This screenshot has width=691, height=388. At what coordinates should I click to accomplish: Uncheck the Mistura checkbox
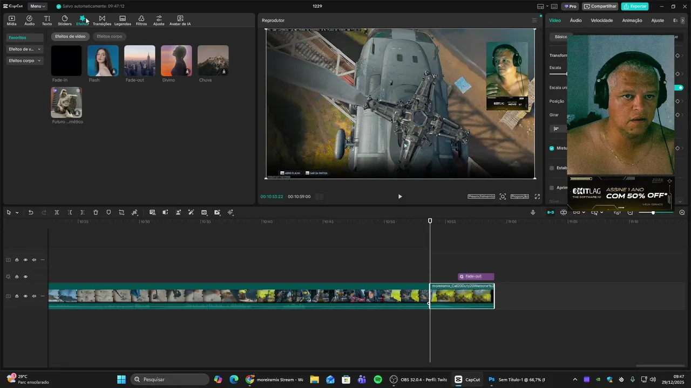pos(552,148)
